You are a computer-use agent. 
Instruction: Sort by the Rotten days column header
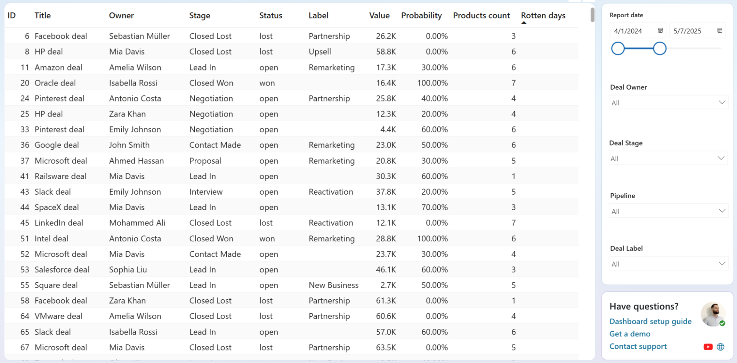pyautogui.click(x=543, y=15)
